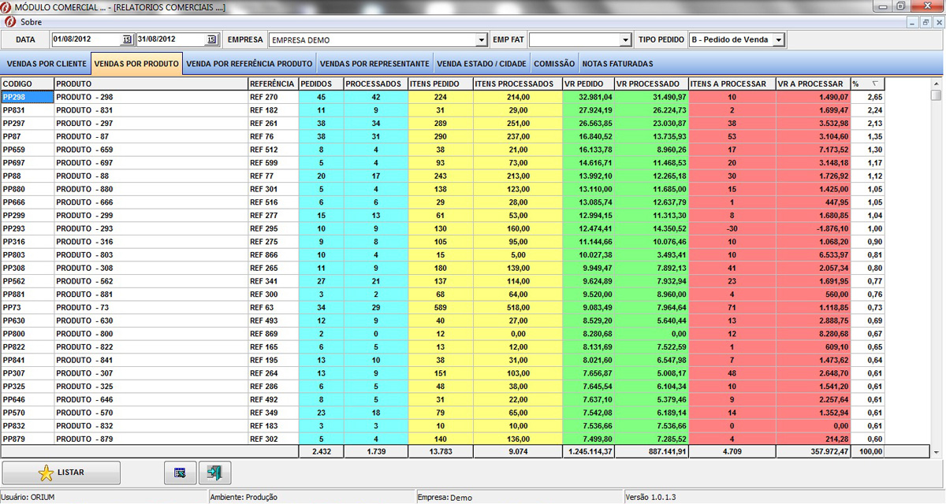
Task: Click the application logo in the title bar
Action: tap(7, 7)
